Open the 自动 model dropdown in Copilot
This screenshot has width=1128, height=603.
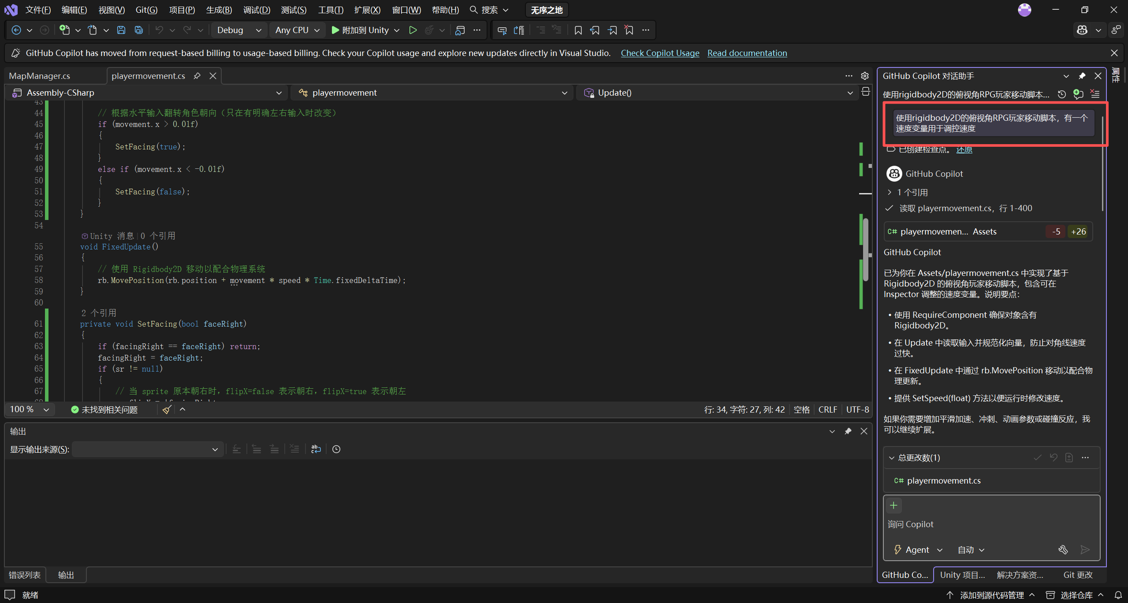pos(971,550)
